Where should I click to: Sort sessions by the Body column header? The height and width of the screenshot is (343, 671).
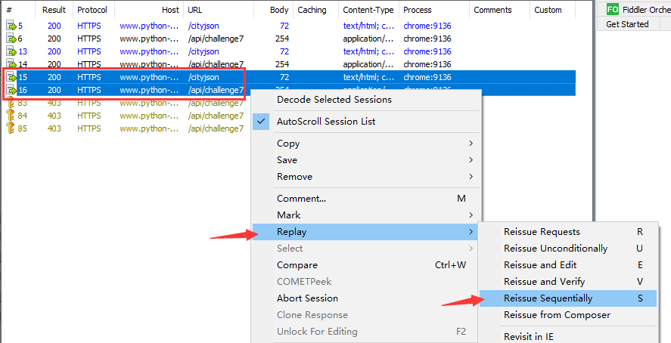280,10
